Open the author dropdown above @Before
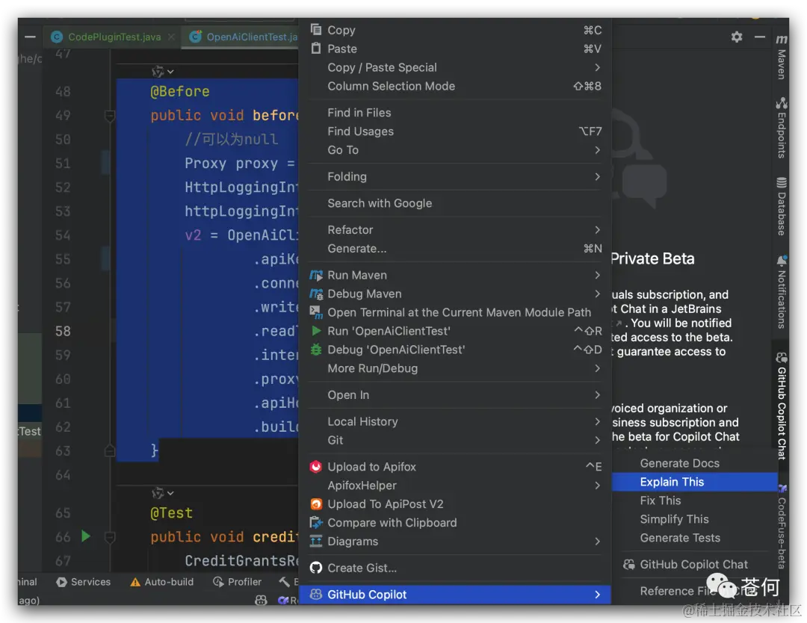The width and height of the screenshot is (807, 623). (163, 71)
